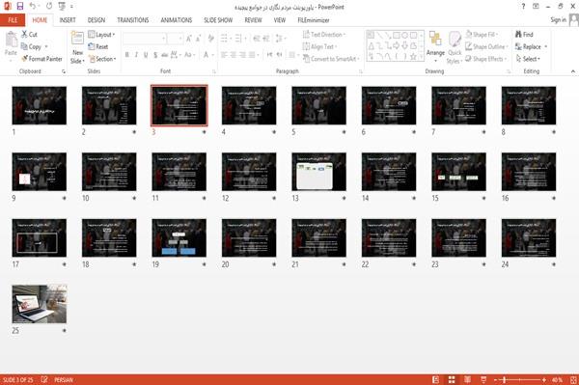
Task: Open the Layout dropdown
Action: [101, 35]
